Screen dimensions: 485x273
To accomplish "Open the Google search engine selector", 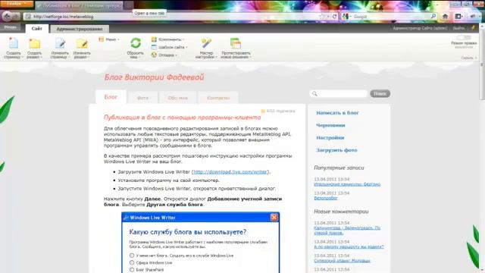I will coord(347,17).
